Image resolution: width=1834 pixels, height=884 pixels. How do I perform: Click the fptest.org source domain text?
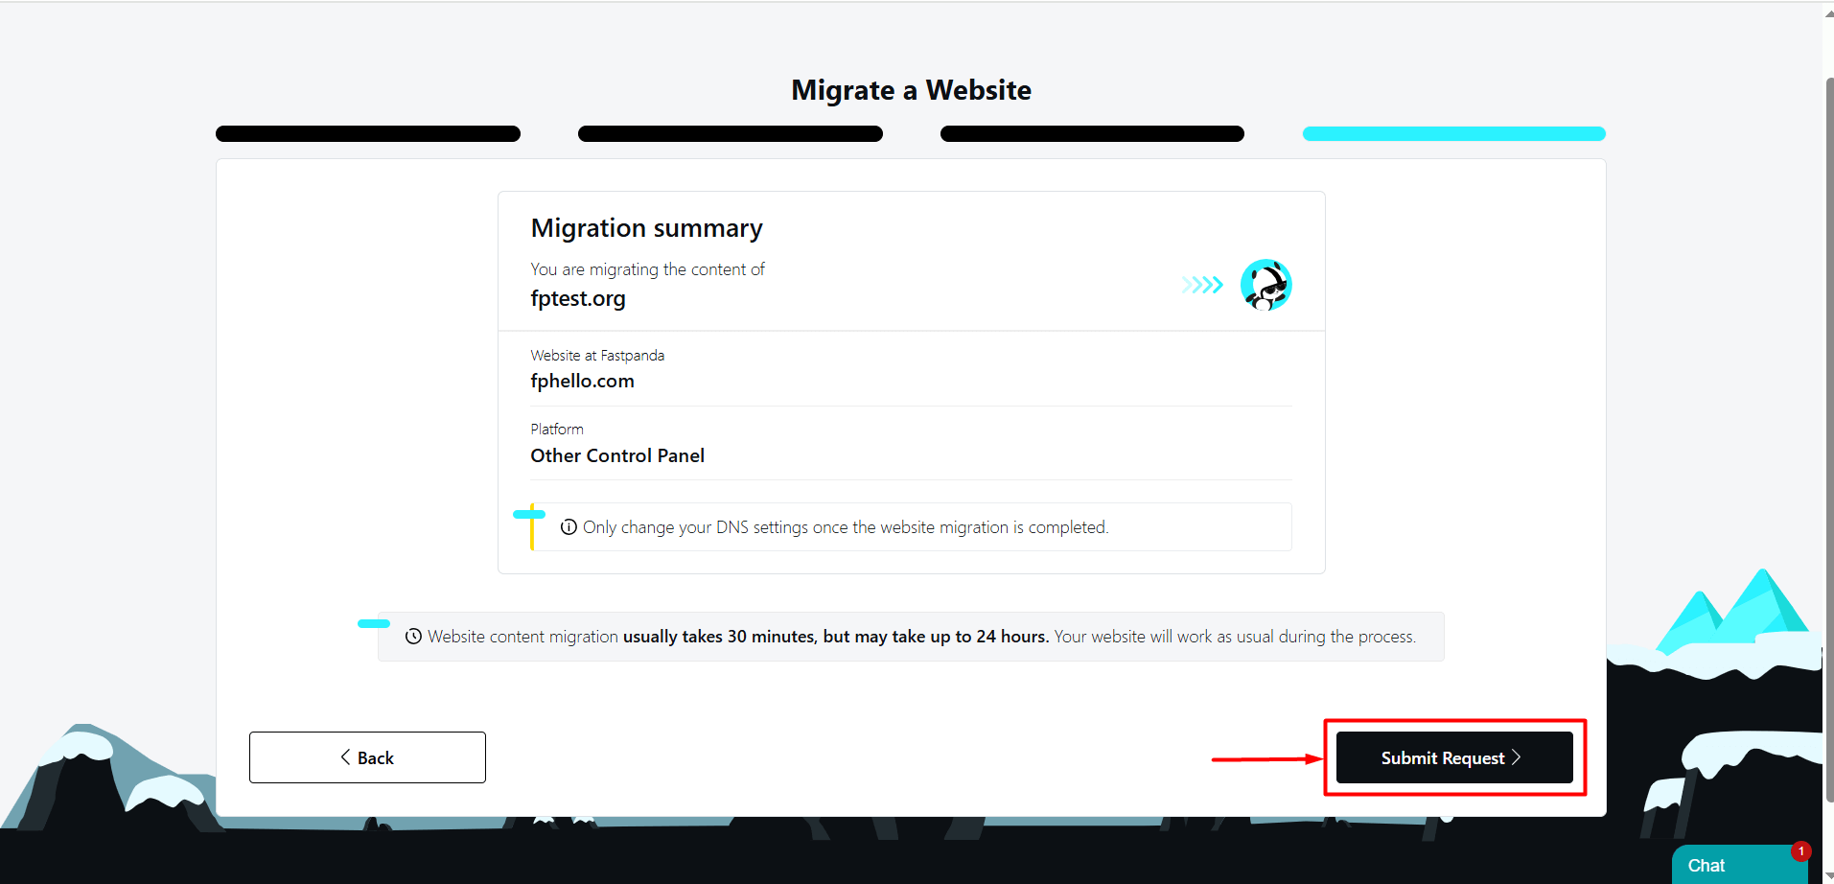[578, 298]
